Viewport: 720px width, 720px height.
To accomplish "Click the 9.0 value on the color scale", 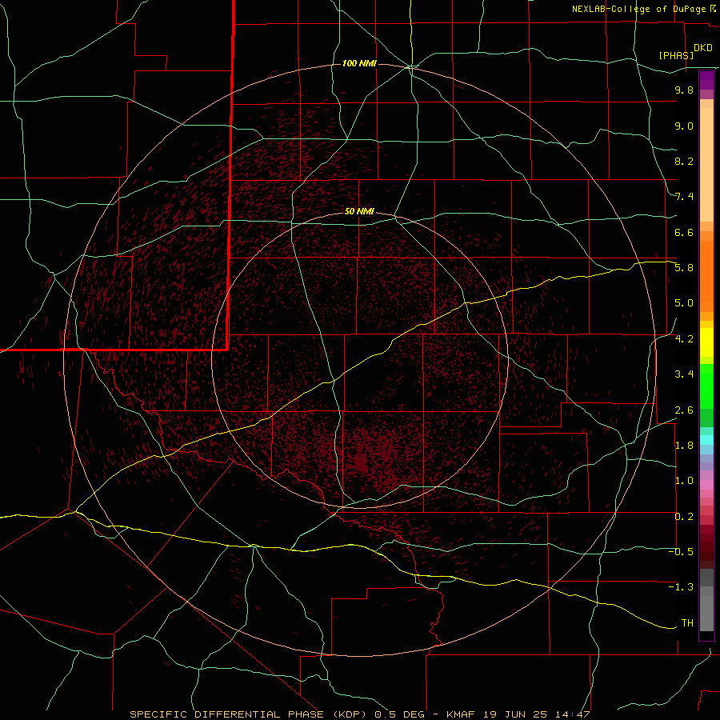I will pyautogui.click(x=684, y=126).
